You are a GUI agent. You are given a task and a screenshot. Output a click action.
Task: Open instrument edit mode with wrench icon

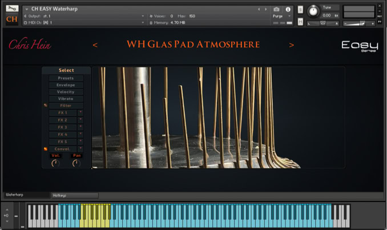pos(12,8)
